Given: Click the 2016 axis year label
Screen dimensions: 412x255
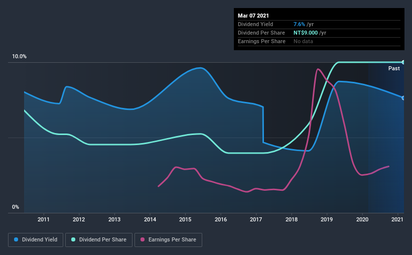Looking at the screenshot, I should [x=221, y=219].
